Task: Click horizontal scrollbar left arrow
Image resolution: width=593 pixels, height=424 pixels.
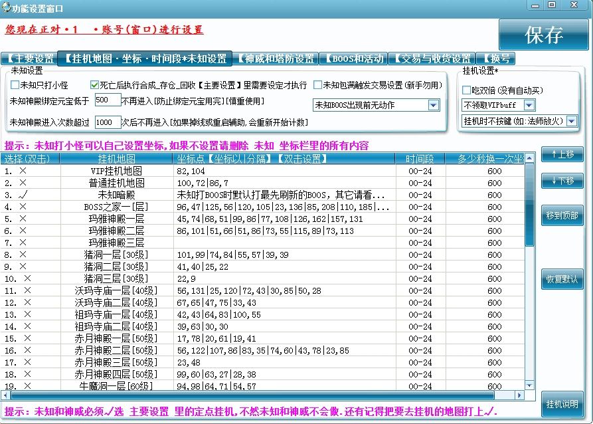Action: (5, 395)
